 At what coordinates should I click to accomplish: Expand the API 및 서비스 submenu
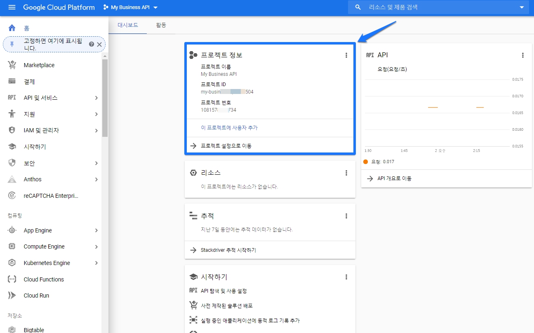coord(96,98)
